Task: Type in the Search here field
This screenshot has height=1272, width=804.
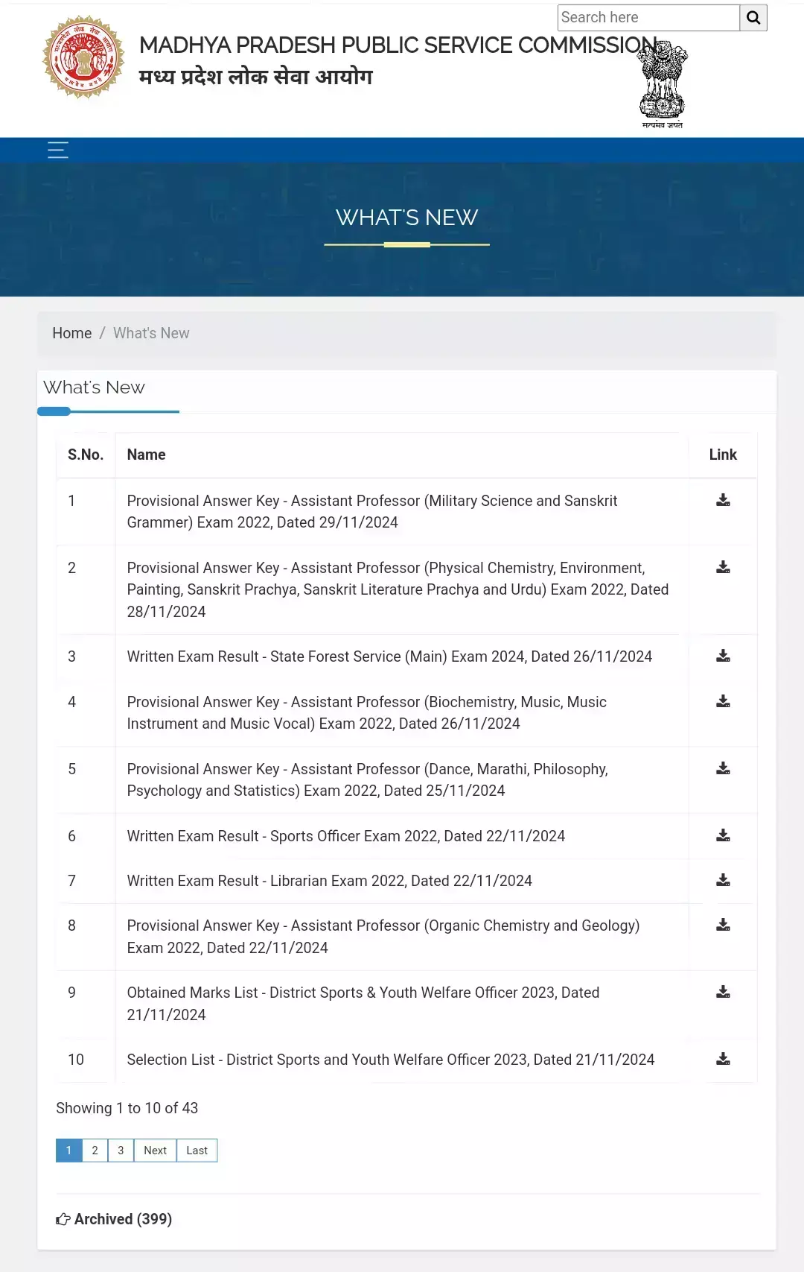Action: (x=648, y=18)
